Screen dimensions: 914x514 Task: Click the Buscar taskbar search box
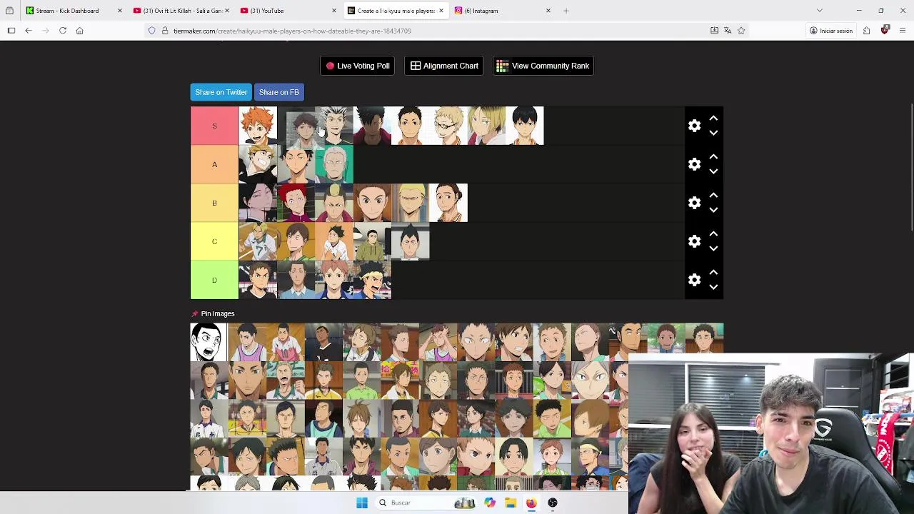(x=426, y=503)
